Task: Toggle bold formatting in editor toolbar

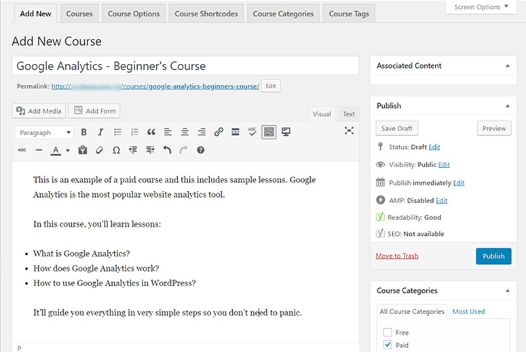Action: 84,132
